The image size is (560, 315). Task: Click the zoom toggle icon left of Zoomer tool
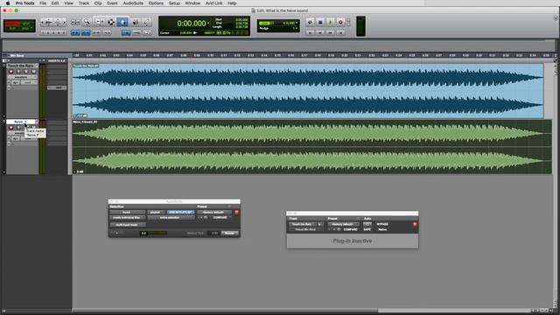pos(75,22)
